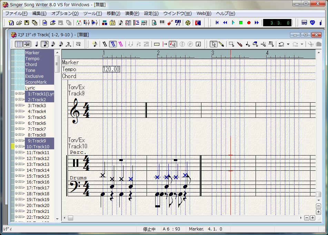The width and height of the screenshot is (328, 235).
Task: Toggle the round dot button for 11:Track11
Action: 16,152
